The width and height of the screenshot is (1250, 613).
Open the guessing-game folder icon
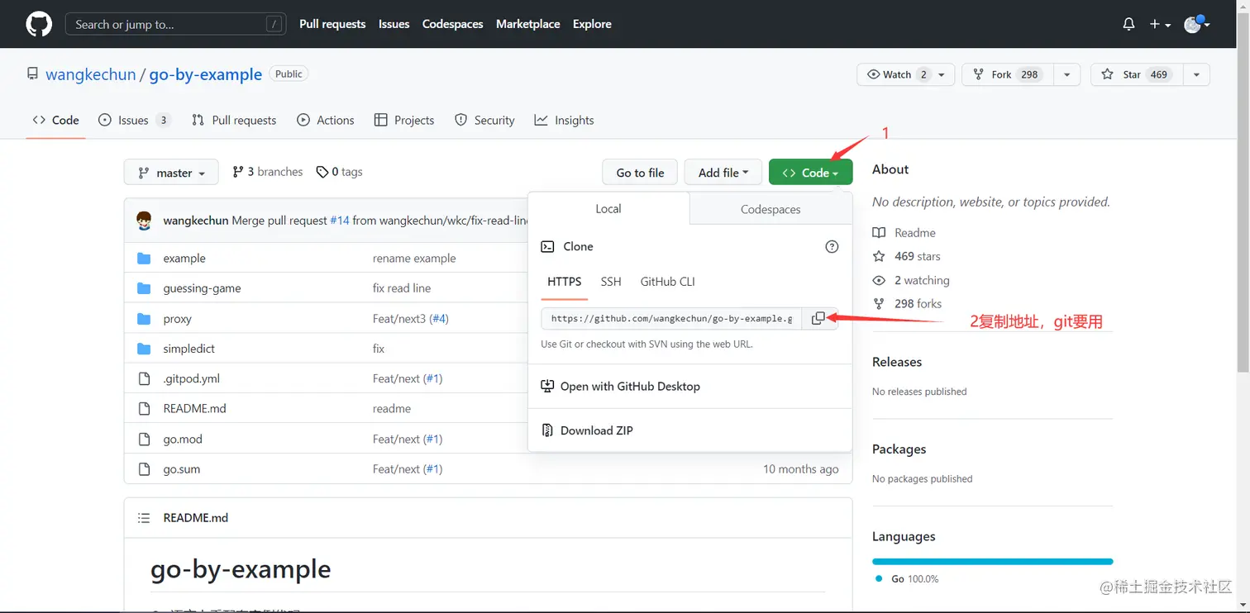click(144, 288)
